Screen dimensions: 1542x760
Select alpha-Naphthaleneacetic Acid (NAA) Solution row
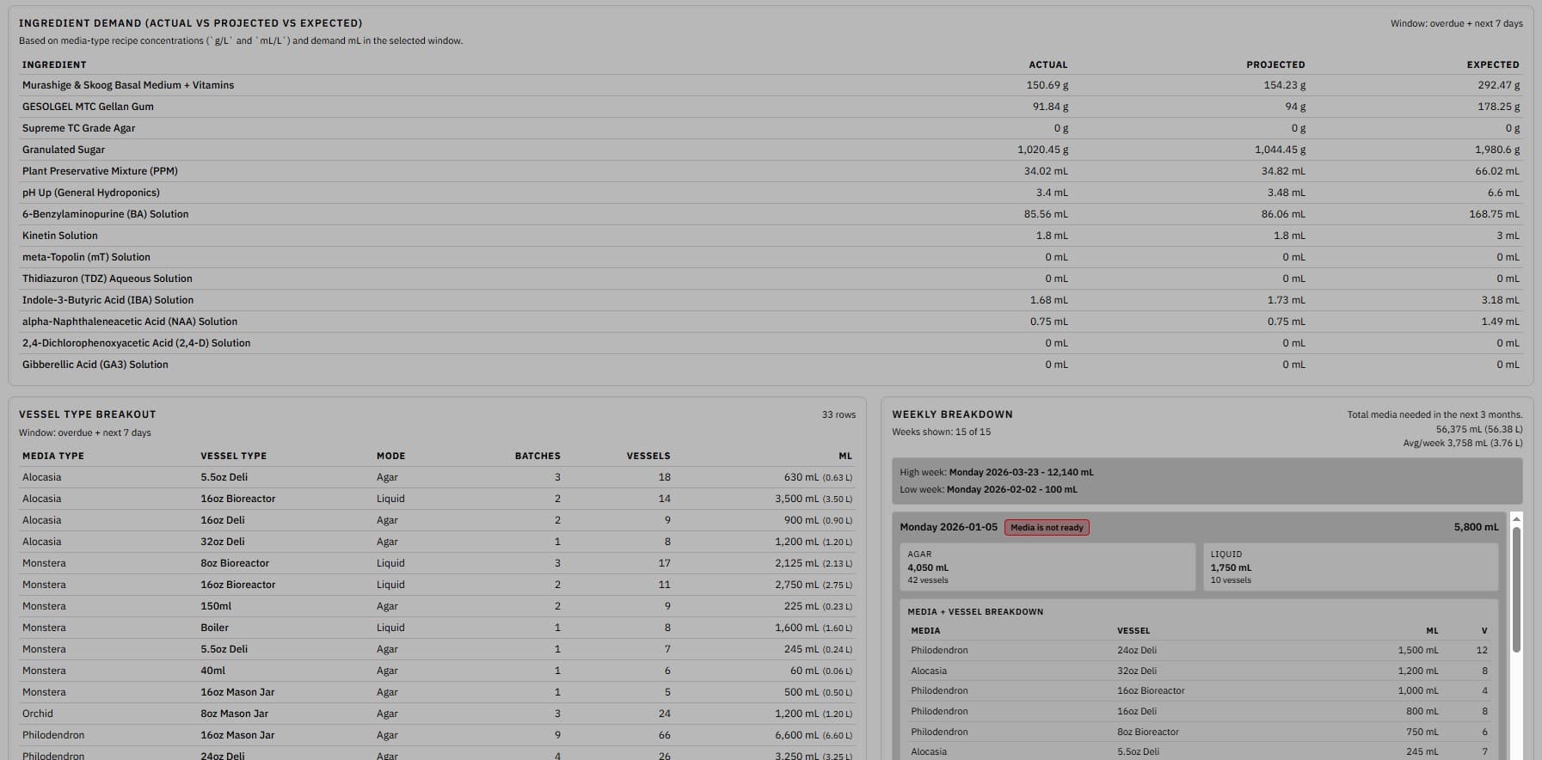coord(771,322)
